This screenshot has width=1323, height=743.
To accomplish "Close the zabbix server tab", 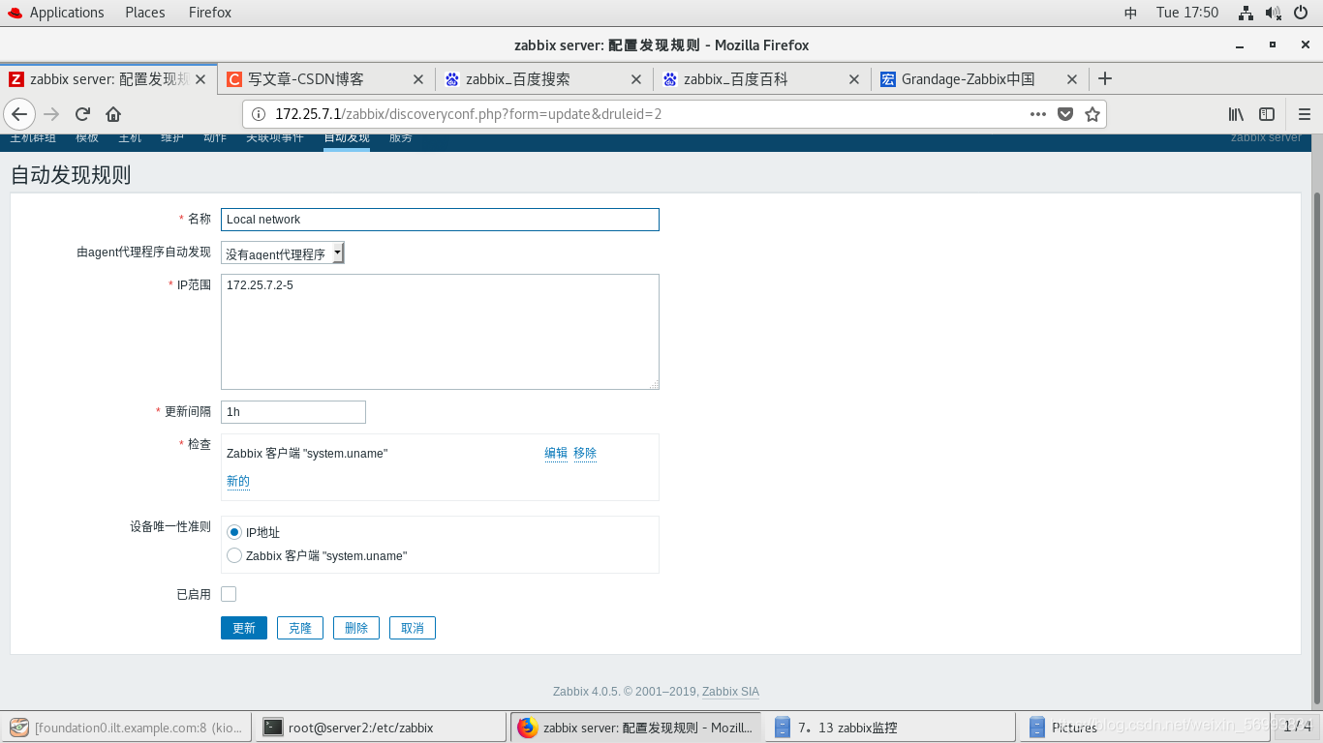I will [x=200, y=79].
